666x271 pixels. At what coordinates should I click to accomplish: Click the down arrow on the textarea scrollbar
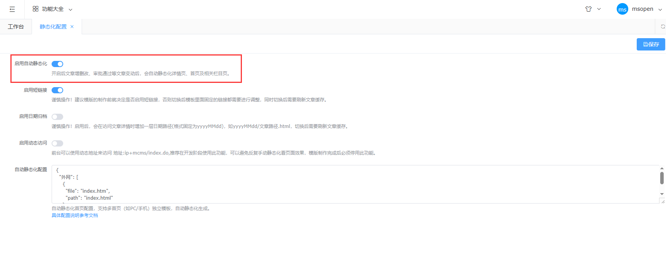point(662,194)
